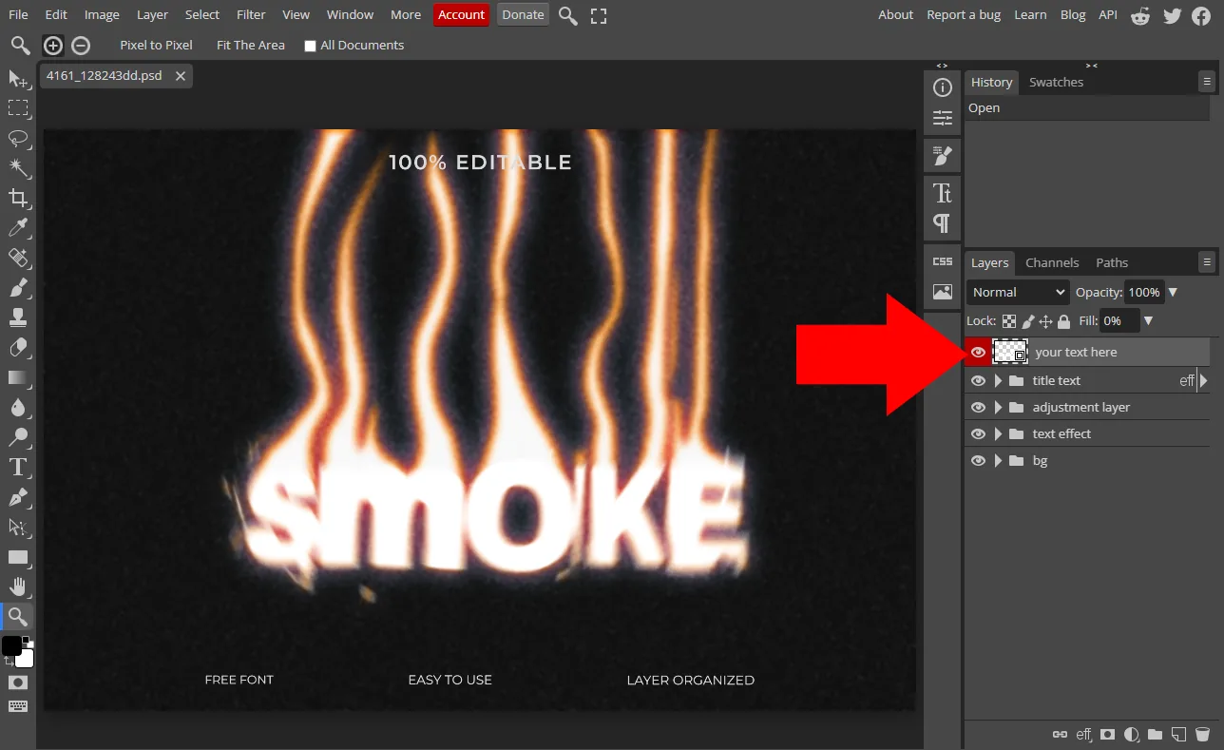Expand the text effect folder

pyautogui.click(x=998, y=433)
